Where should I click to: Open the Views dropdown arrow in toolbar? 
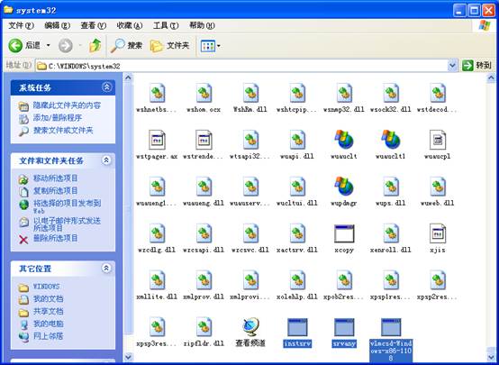coord(219,46)
